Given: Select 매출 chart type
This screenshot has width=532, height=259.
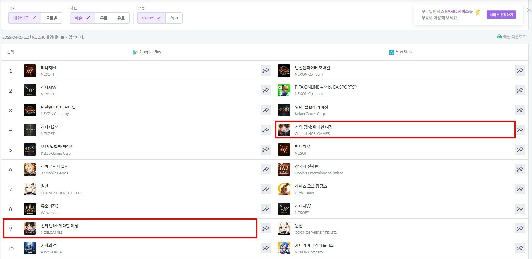Looking at the screenshot, I should [82, 18].
